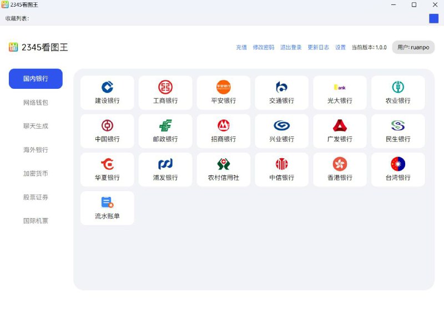Open the 建设银行 bank card

tap(107, 93)
